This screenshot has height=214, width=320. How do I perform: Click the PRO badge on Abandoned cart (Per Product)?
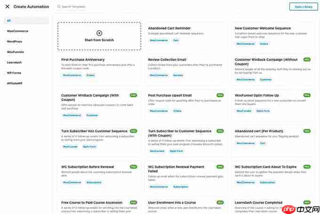[307, 131]
